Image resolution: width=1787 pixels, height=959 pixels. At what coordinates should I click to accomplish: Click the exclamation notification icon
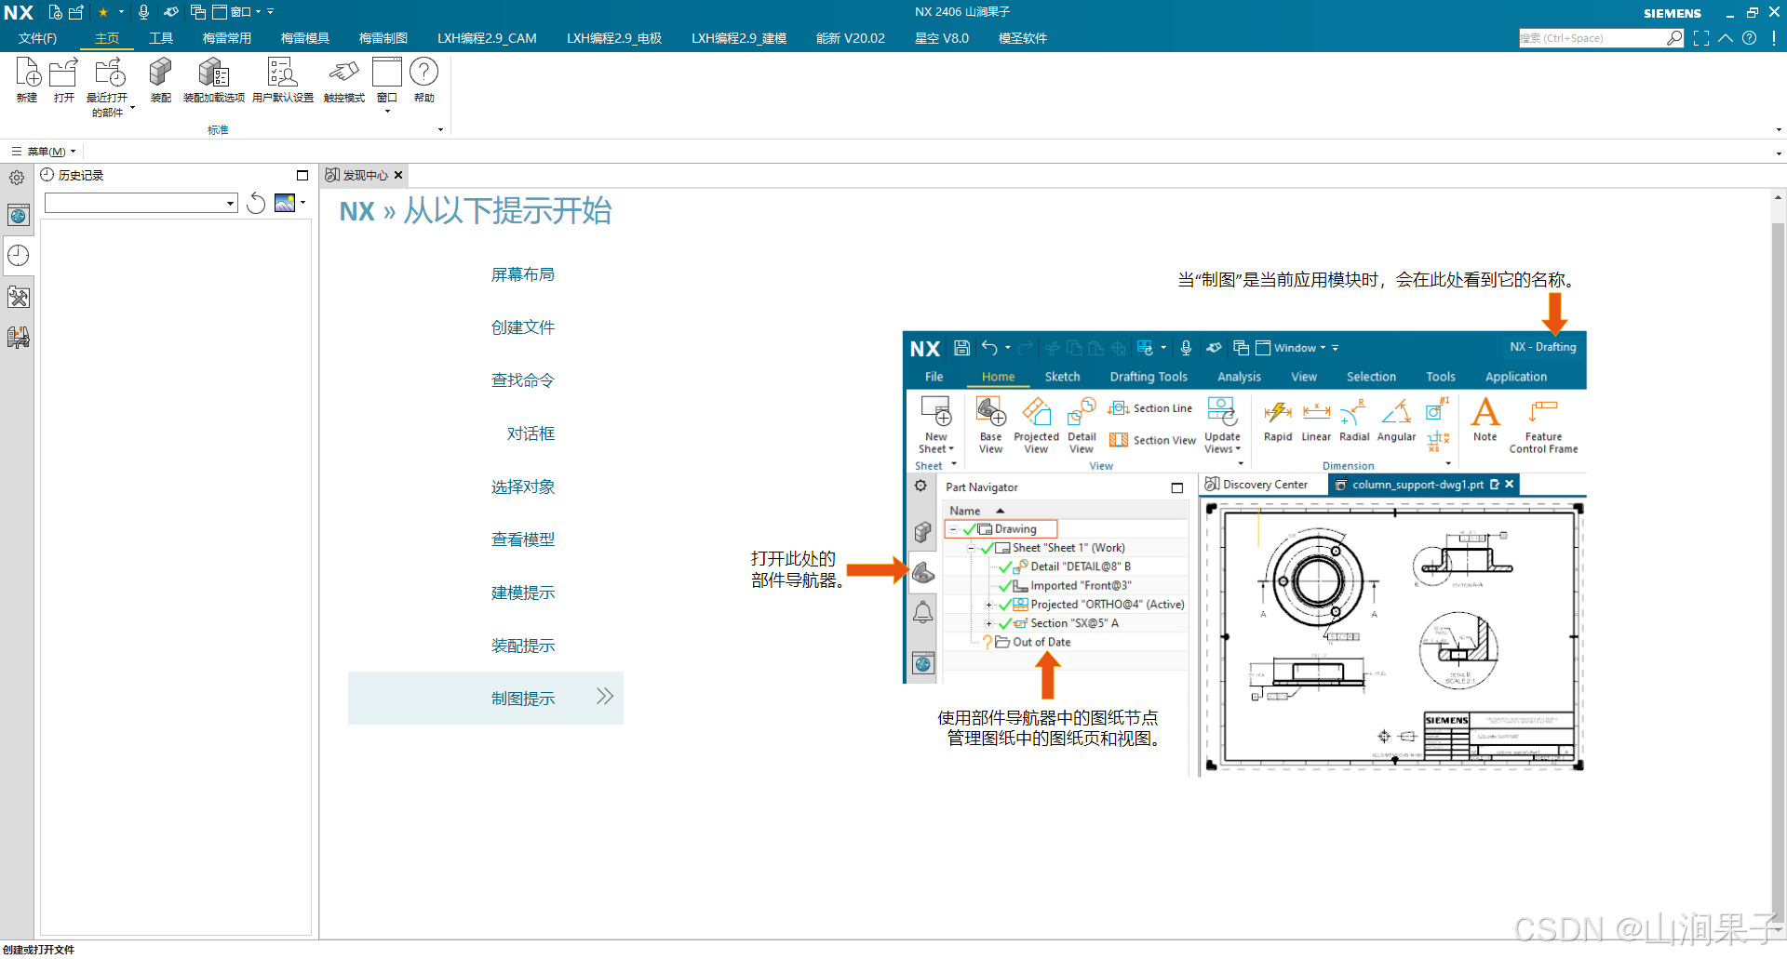(1774, 38)
